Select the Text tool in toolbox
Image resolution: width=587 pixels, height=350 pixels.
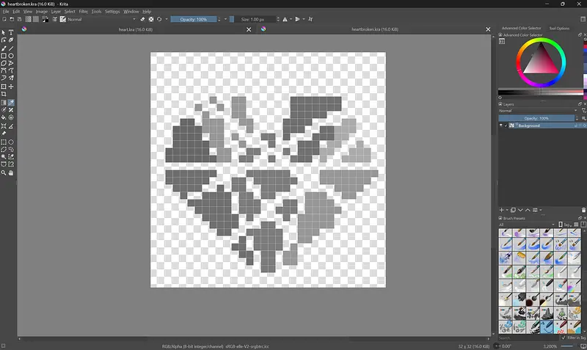pos(11,33)
